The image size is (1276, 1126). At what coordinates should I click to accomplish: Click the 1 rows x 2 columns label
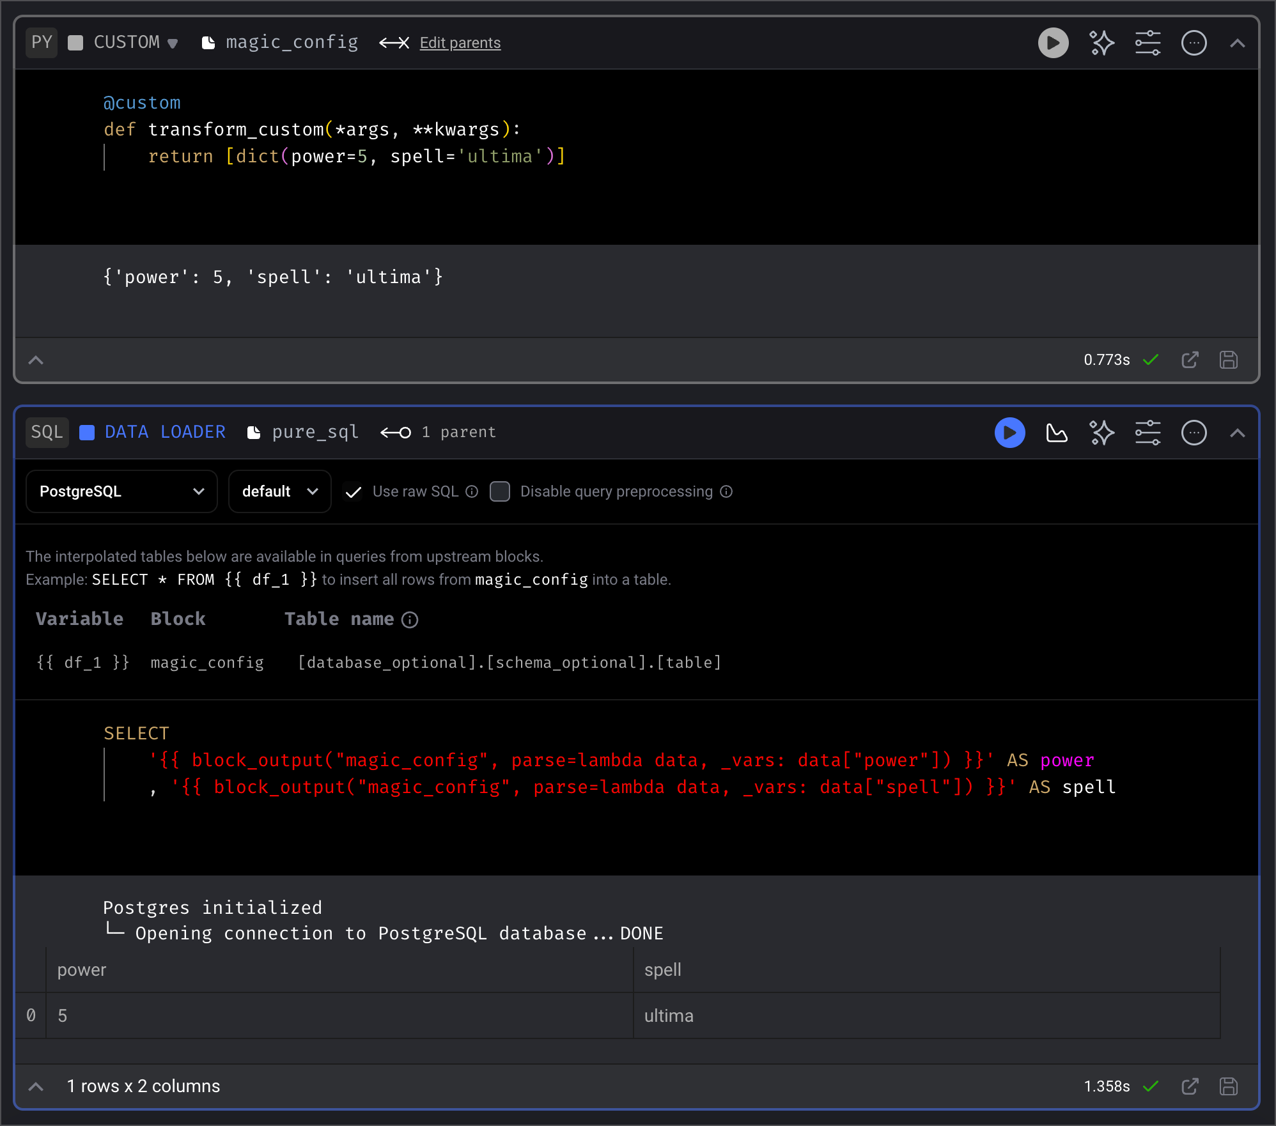click(143, 1086)
